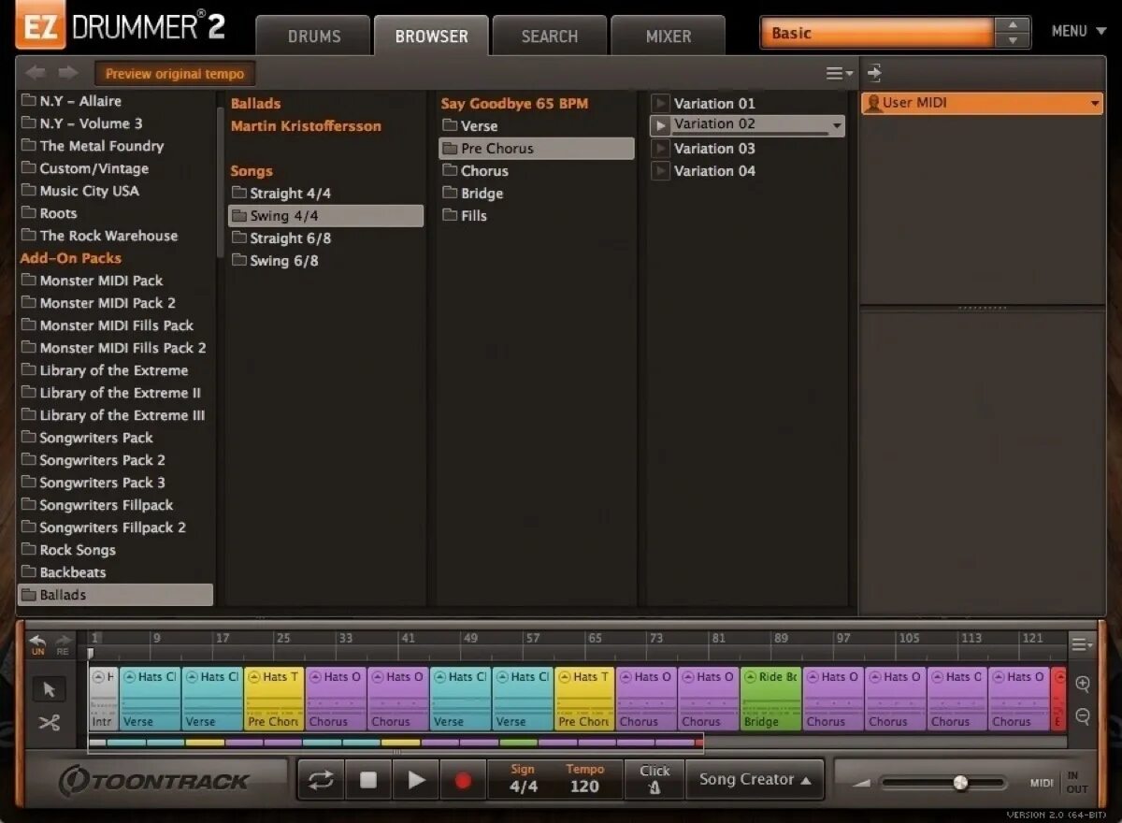This screenshot has height=823, width=1122.
Task: Select the Intro block in song track
Action: point(103,699)
